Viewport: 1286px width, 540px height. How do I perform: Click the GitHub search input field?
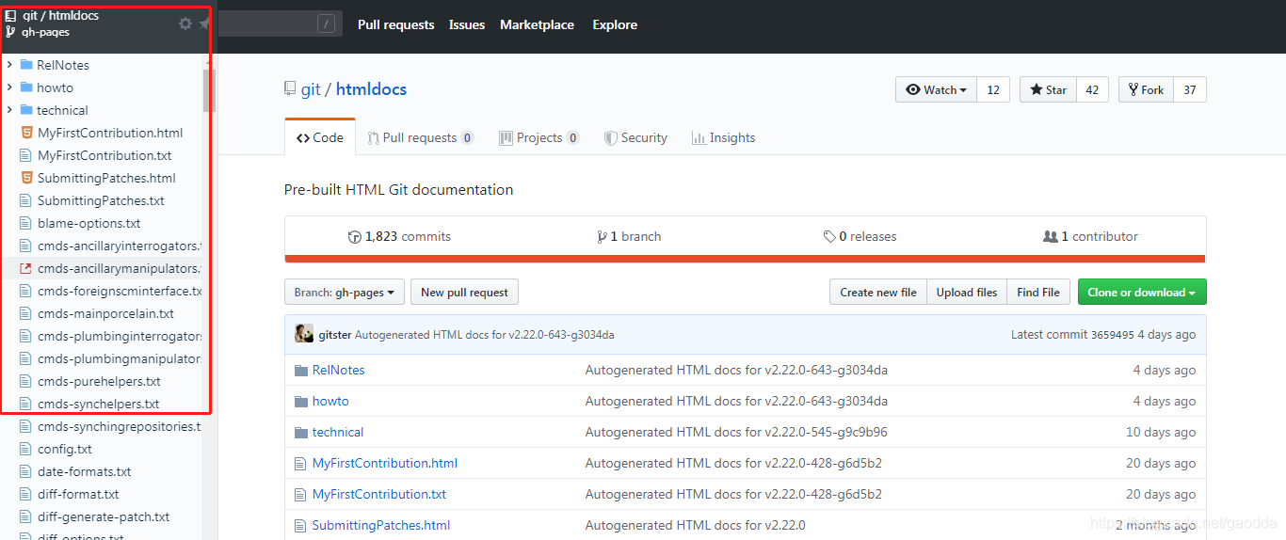click(x=280, y=24)
